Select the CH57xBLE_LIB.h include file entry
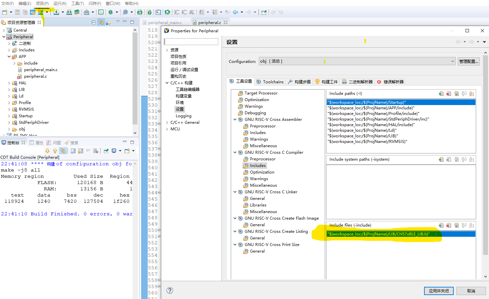This screenshot has height=299, width=489. coord(401,234)
